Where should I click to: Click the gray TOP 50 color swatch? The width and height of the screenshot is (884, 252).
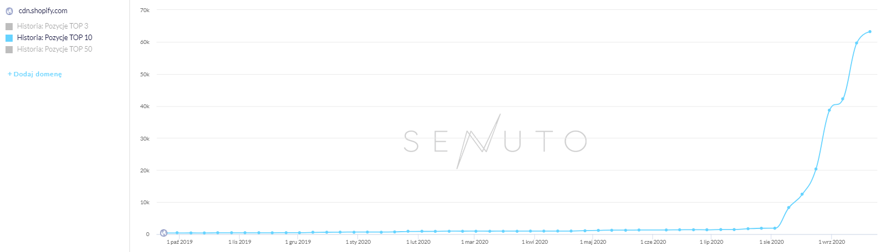(x=9, y=49)
